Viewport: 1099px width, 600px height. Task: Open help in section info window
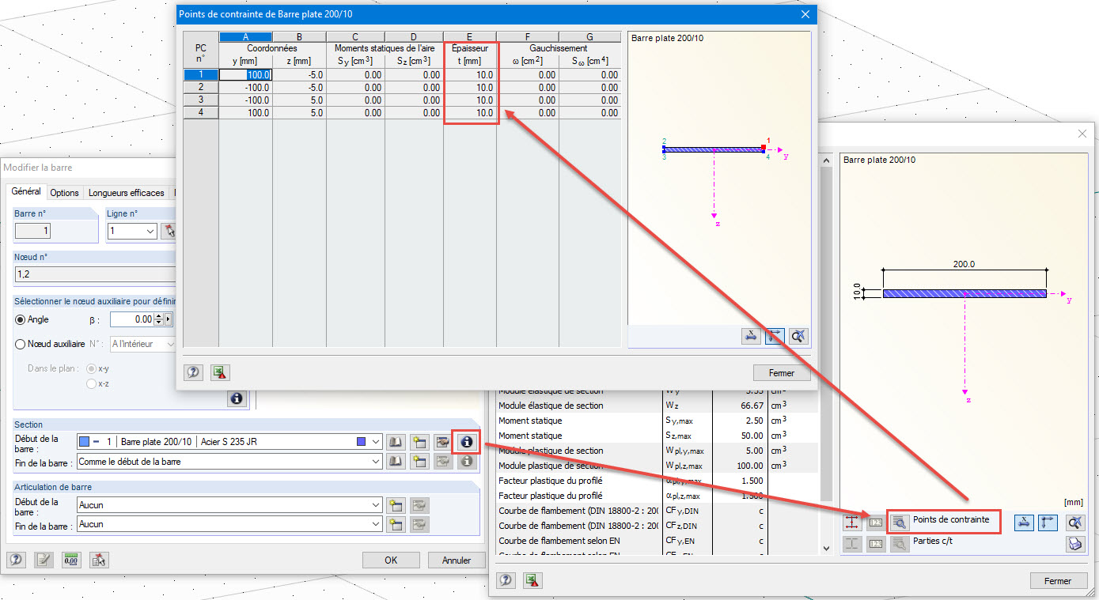point(506,580)
